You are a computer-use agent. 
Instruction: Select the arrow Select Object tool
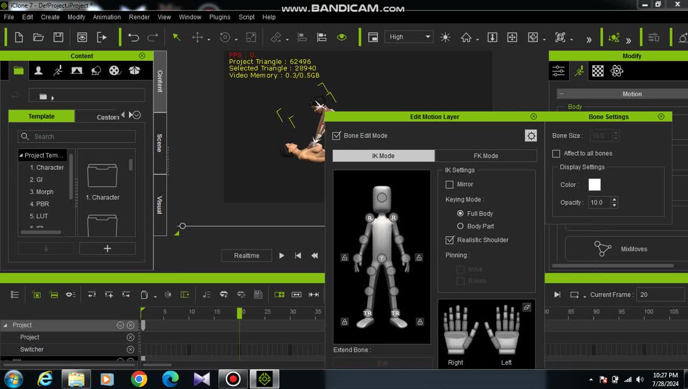tap(176, 37)
